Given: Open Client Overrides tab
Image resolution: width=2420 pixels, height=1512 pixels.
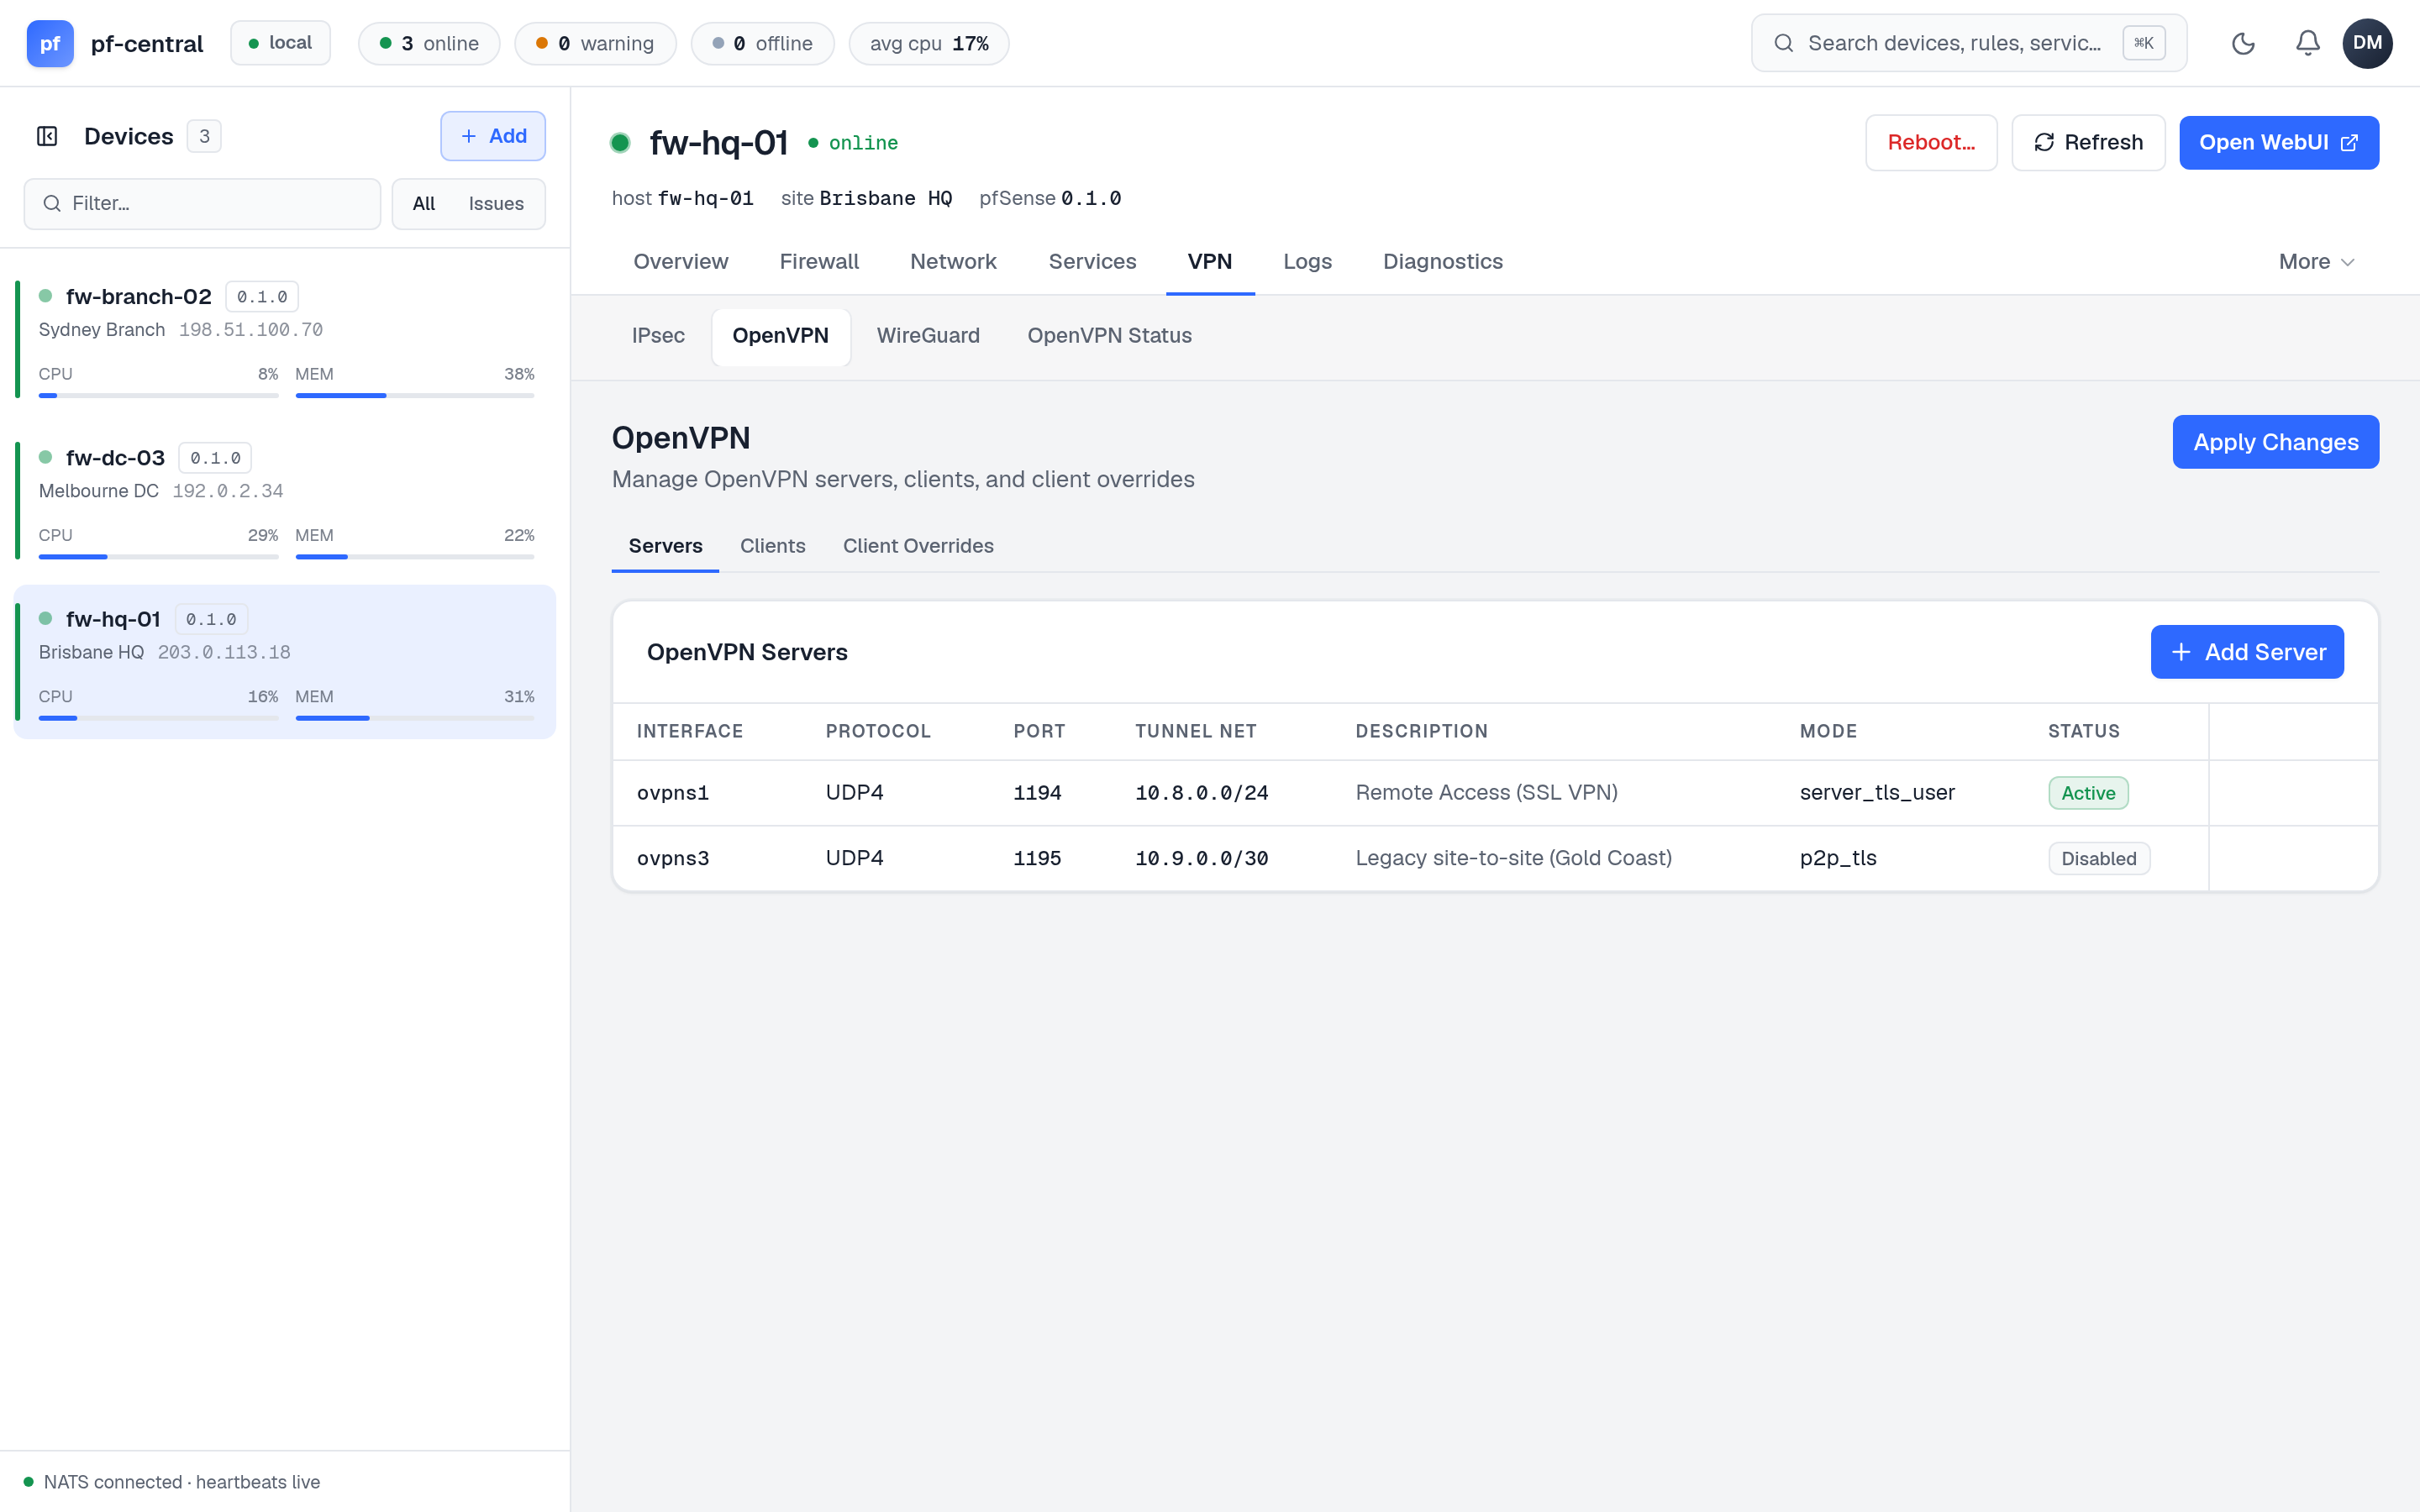Looking at the screenshot, I should [x=918, y=546].
